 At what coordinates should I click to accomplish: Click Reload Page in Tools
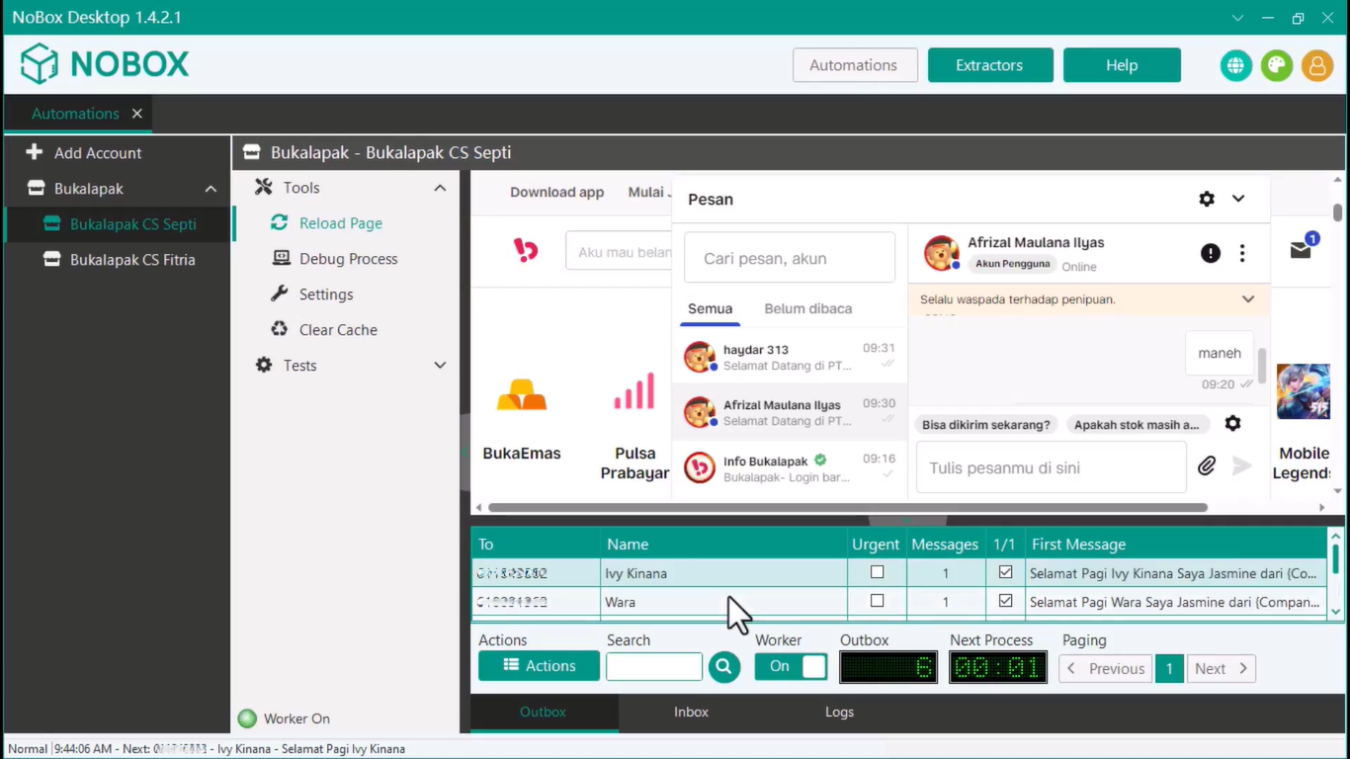(x=340, y=223)
